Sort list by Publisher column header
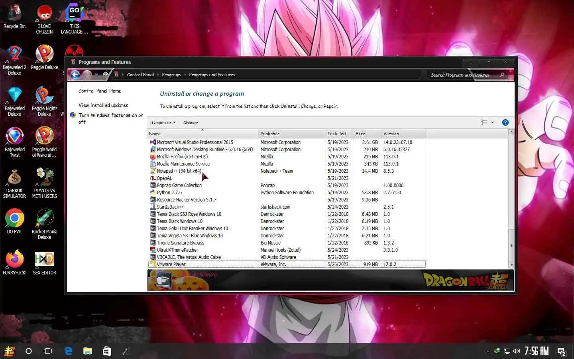This screenshot has width=574, height=359. point(292,134)
